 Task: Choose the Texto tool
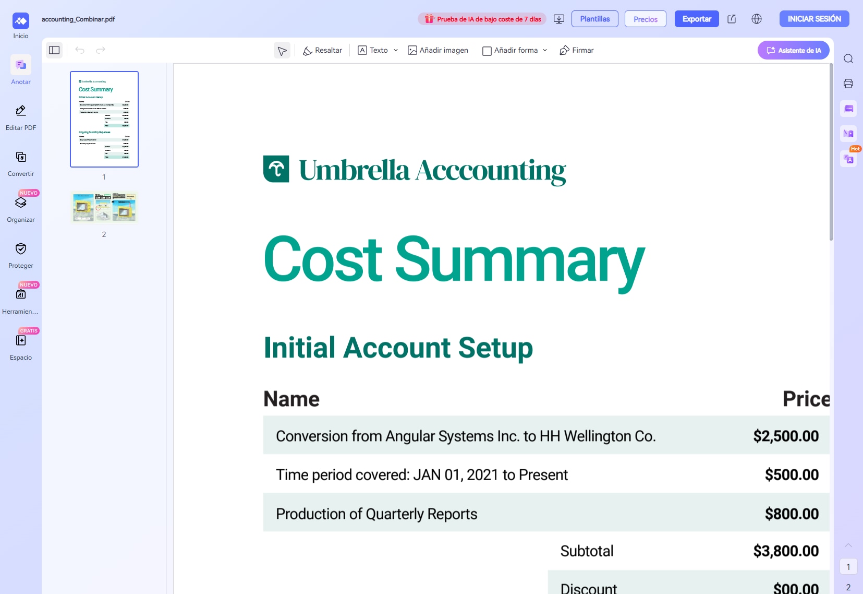click(373, 51)
